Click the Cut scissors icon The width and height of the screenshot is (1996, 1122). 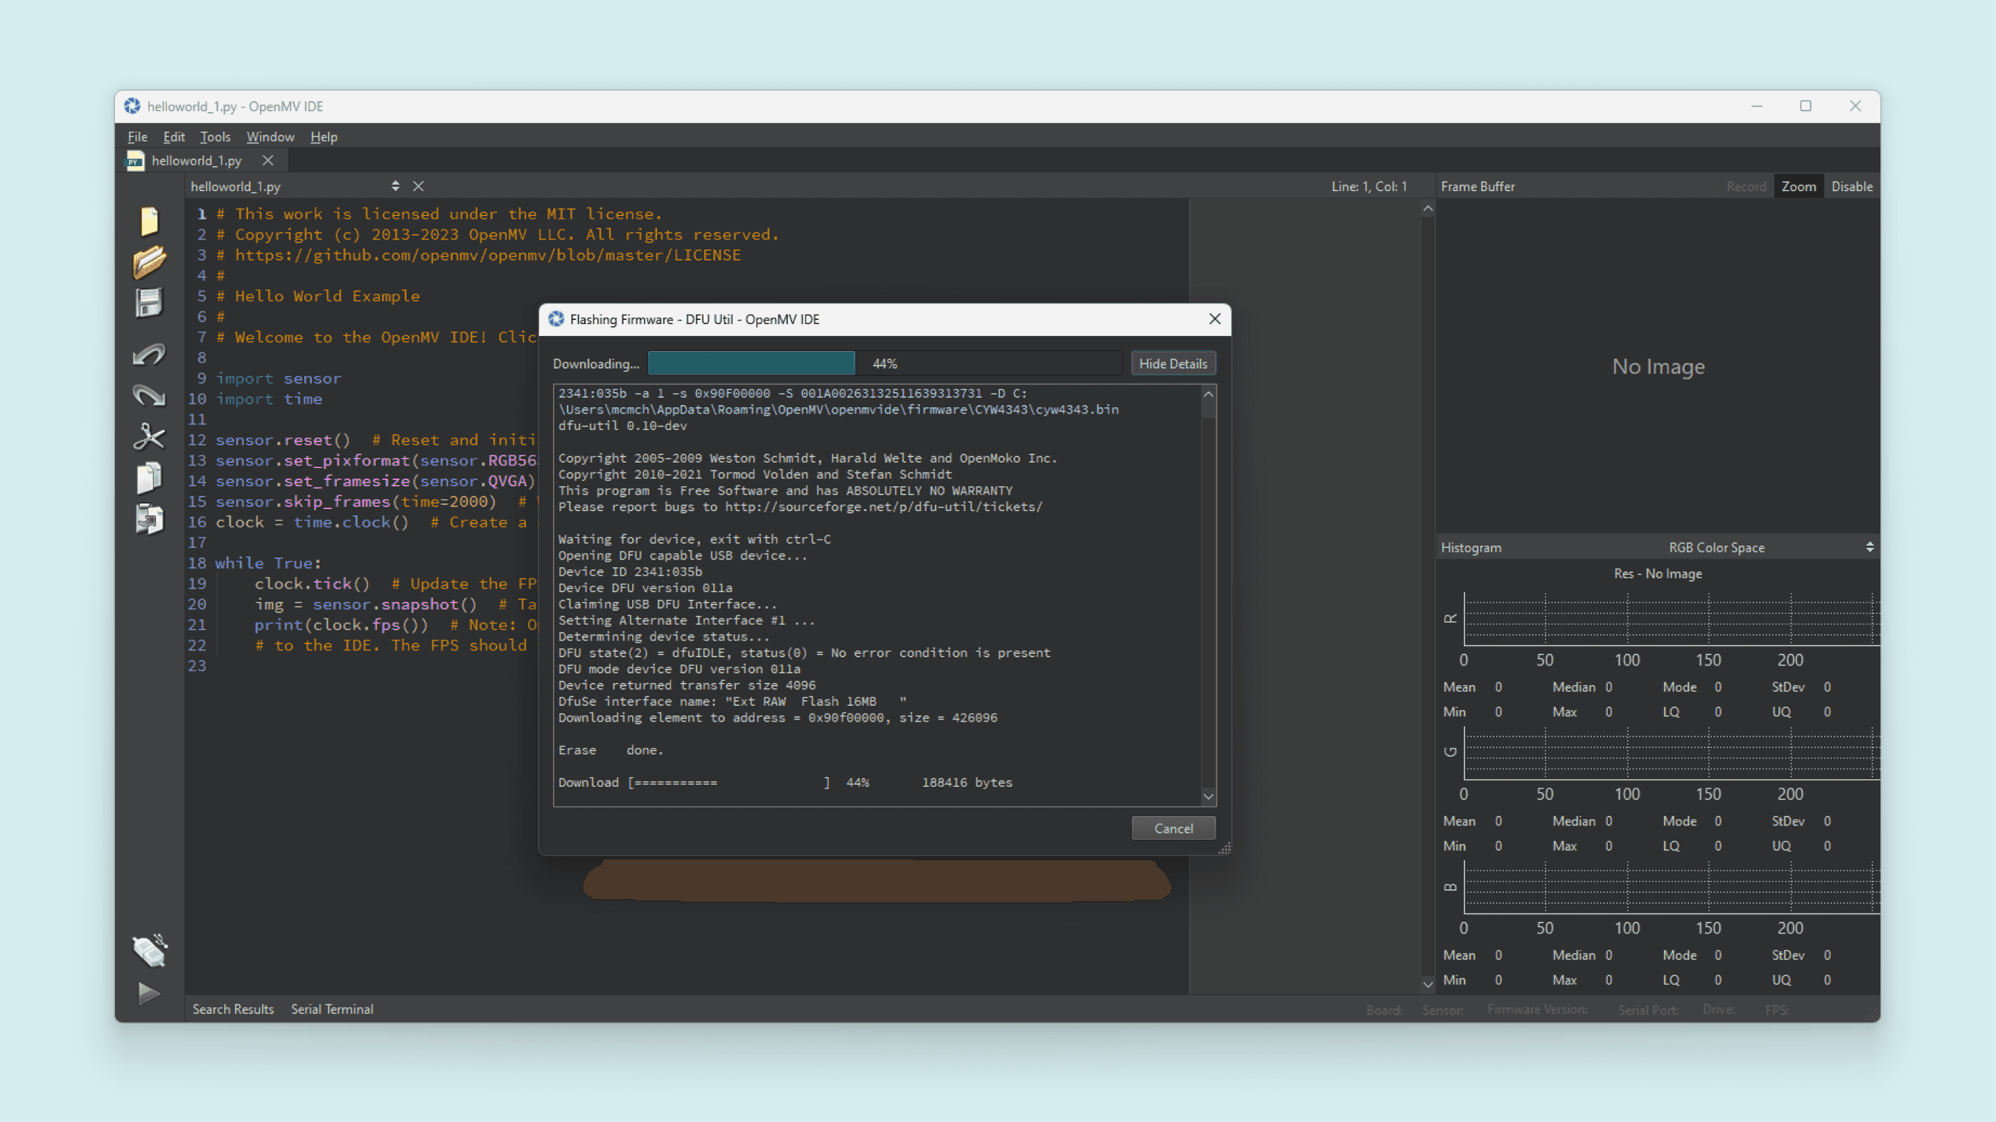(x=149, y=437)
